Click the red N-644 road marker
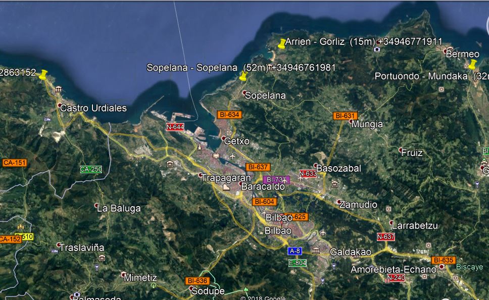 [x=175, y=127]
